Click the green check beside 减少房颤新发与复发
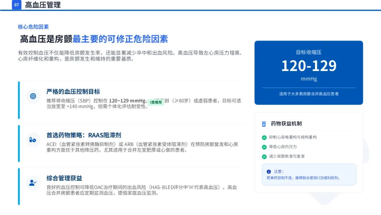Viewport: 381px width, 215px height. coord(264,157)
